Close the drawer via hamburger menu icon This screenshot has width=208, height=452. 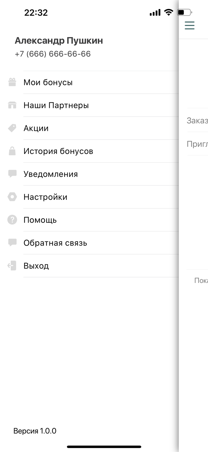point(189,25)
